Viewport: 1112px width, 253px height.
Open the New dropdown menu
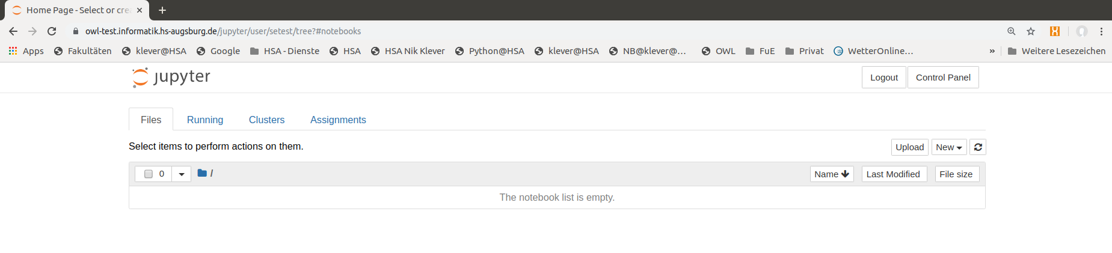(x=949, y=147)
